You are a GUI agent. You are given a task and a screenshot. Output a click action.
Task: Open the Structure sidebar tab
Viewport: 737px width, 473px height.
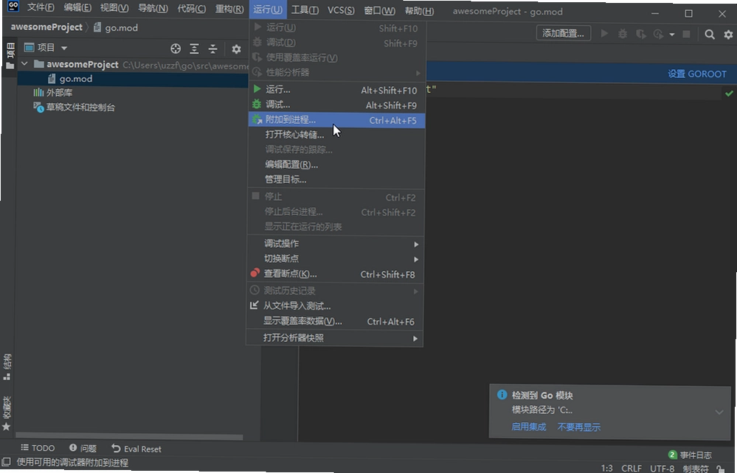click(x=7, y=368)
